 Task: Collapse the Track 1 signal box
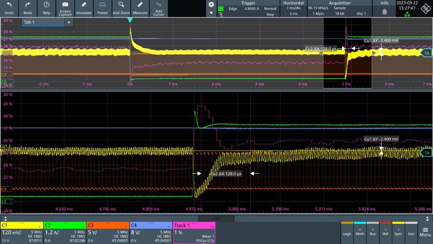pos(211,226)
